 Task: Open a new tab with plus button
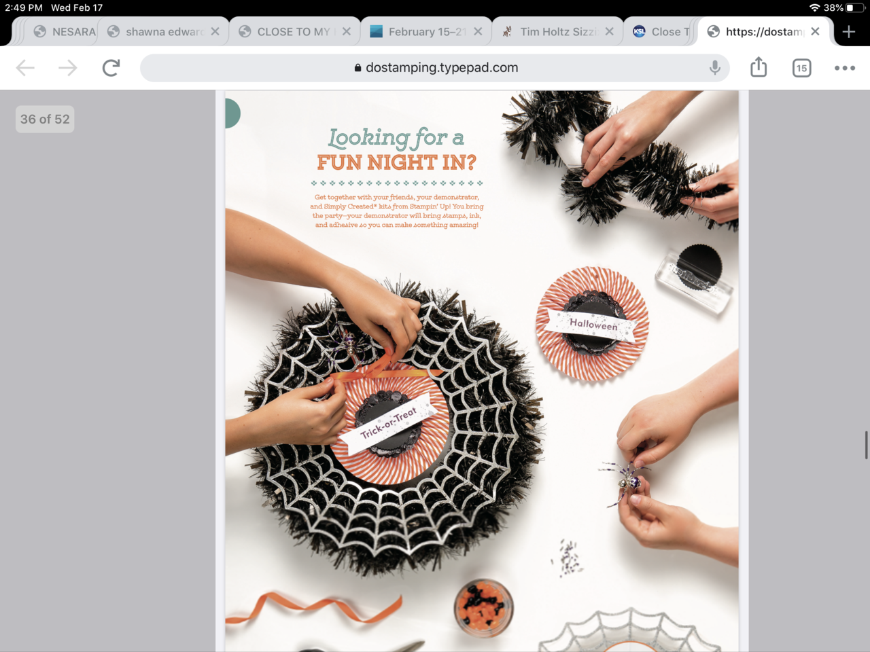(x=849, y=32)
